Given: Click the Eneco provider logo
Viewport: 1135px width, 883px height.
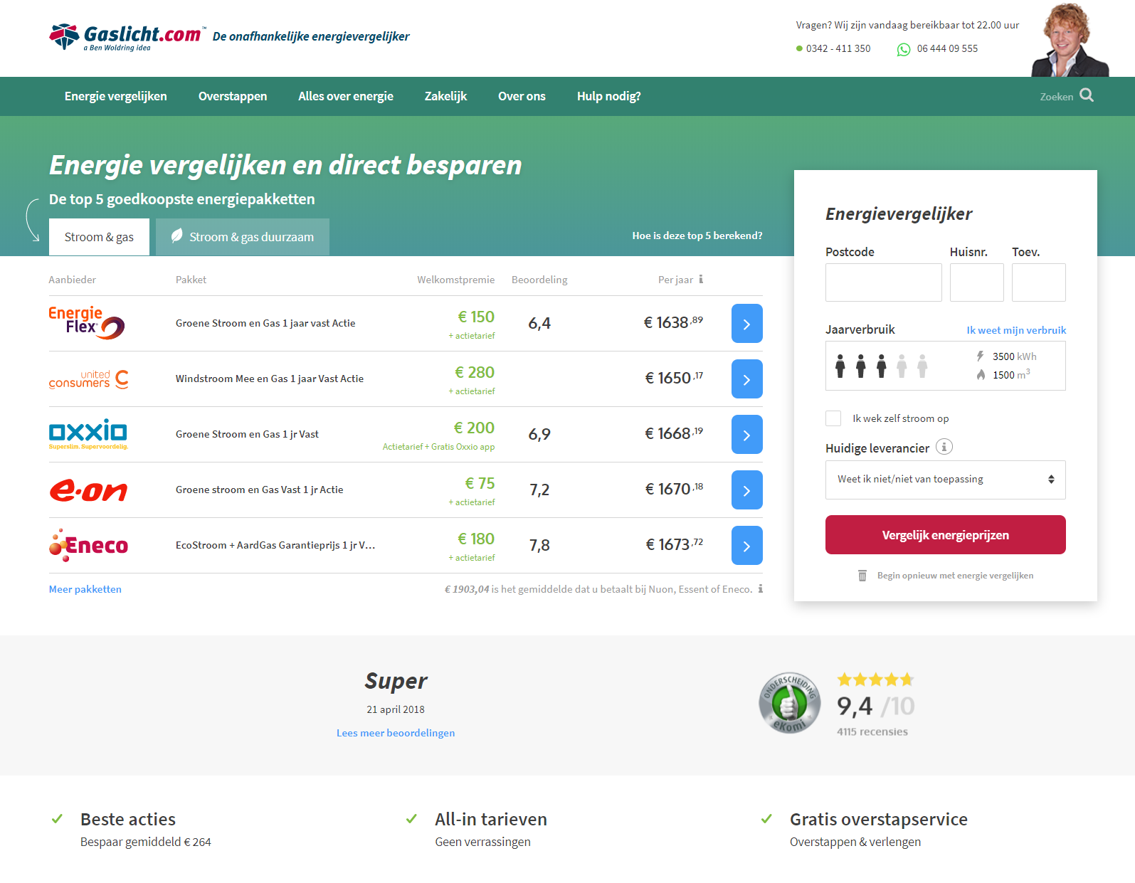Looking at the screenshot, I should pyautogui.click(x=88, y=545).
